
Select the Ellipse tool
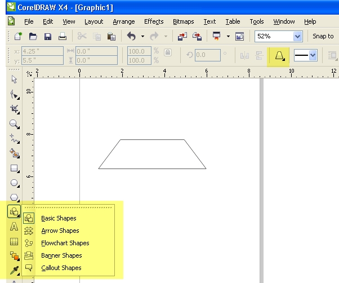pyautogui.click(x=15, y=183)
